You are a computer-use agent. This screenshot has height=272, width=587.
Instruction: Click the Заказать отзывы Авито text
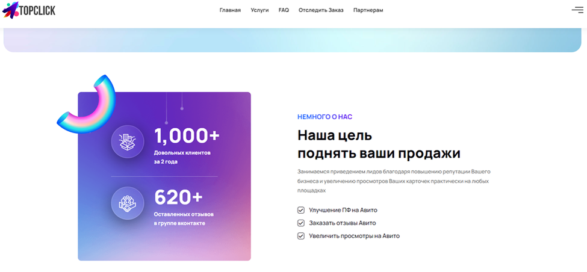click(343, 223)
